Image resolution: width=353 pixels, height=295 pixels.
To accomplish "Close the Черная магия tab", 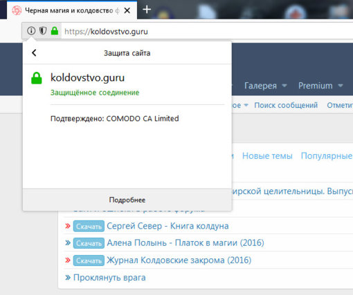I will pyautogui.click(x=127, y=10).
